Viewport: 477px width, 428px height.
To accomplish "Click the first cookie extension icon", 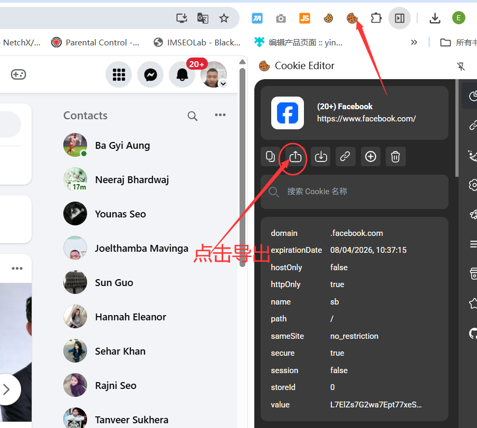I will coord(328,18).
